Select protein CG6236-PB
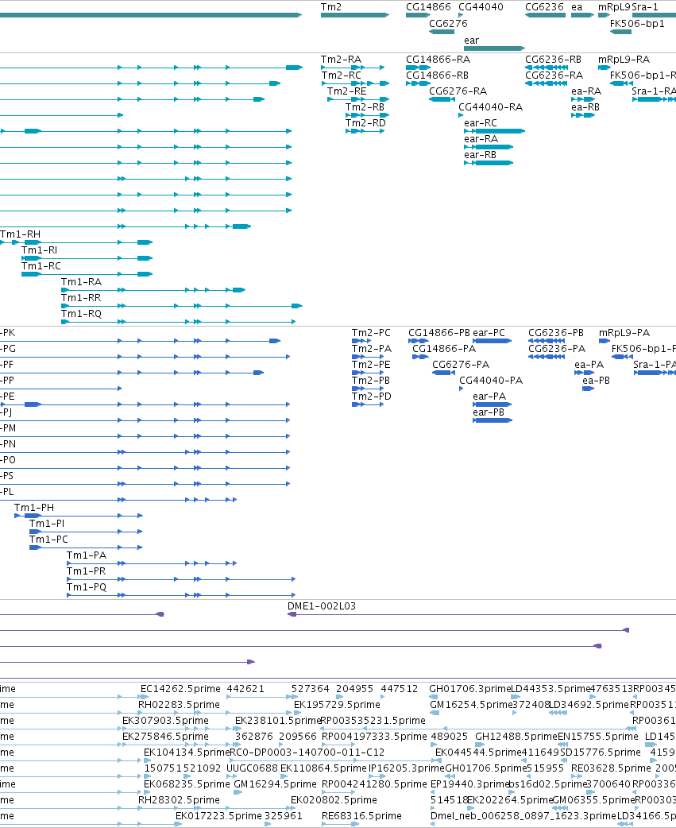The height and width of the screenshot is (828, 676). tap(556, 333)
